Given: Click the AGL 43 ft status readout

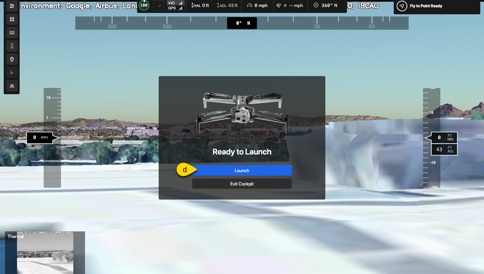Looking at the screenshot, I should [227, 6].
